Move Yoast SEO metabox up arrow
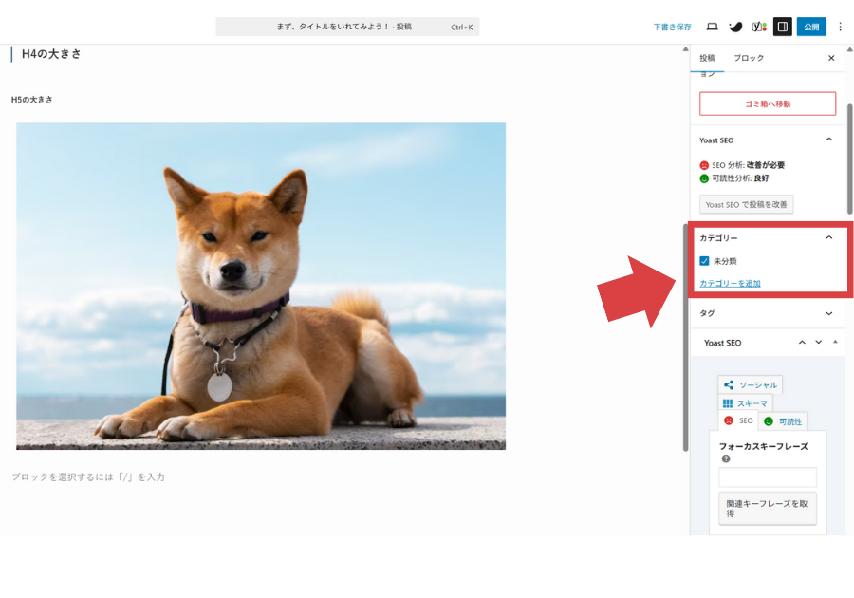This screenshot has height=598, width=854. click(x=802, y=343)
